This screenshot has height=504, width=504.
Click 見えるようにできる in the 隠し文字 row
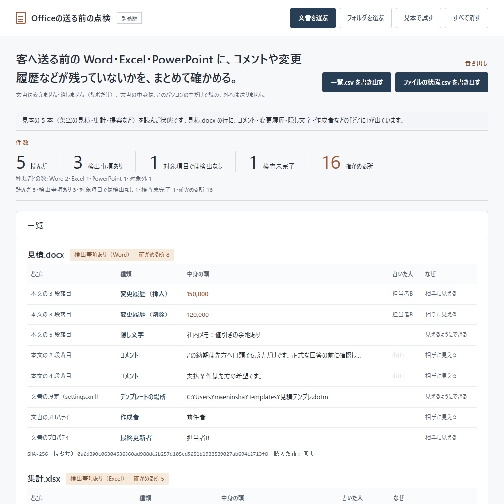click(446, 335)
